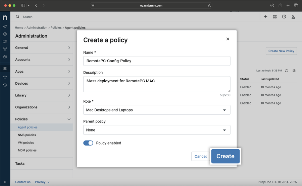Select MDM policies in sidebar
This screenshot has height=186, width=302.
(27, 150)
